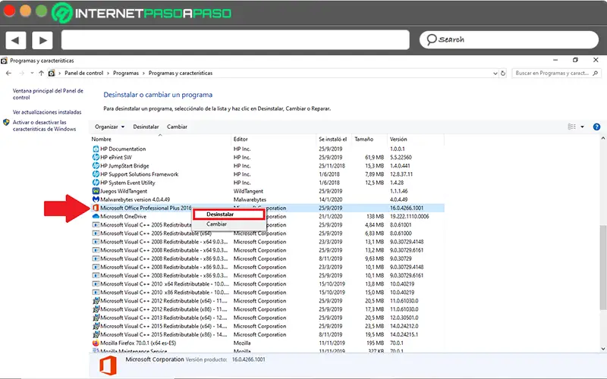Refresh the Programas y características list
The width and height of the screenshot is (607, 379).
point(503,73)
